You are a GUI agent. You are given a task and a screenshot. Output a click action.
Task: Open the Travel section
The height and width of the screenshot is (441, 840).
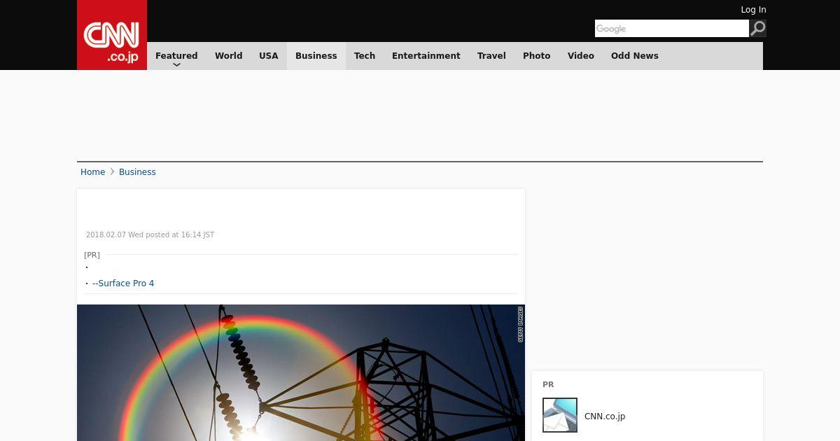(491, 56)
